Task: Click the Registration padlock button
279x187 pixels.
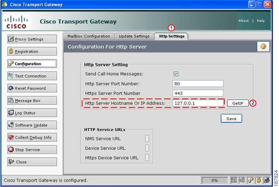Action: click(x=32, y=51)
